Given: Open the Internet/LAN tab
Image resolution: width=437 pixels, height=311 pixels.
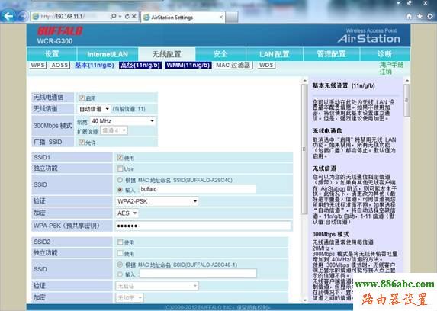Looking at the screenshot, I should click(x=108, y=54).
